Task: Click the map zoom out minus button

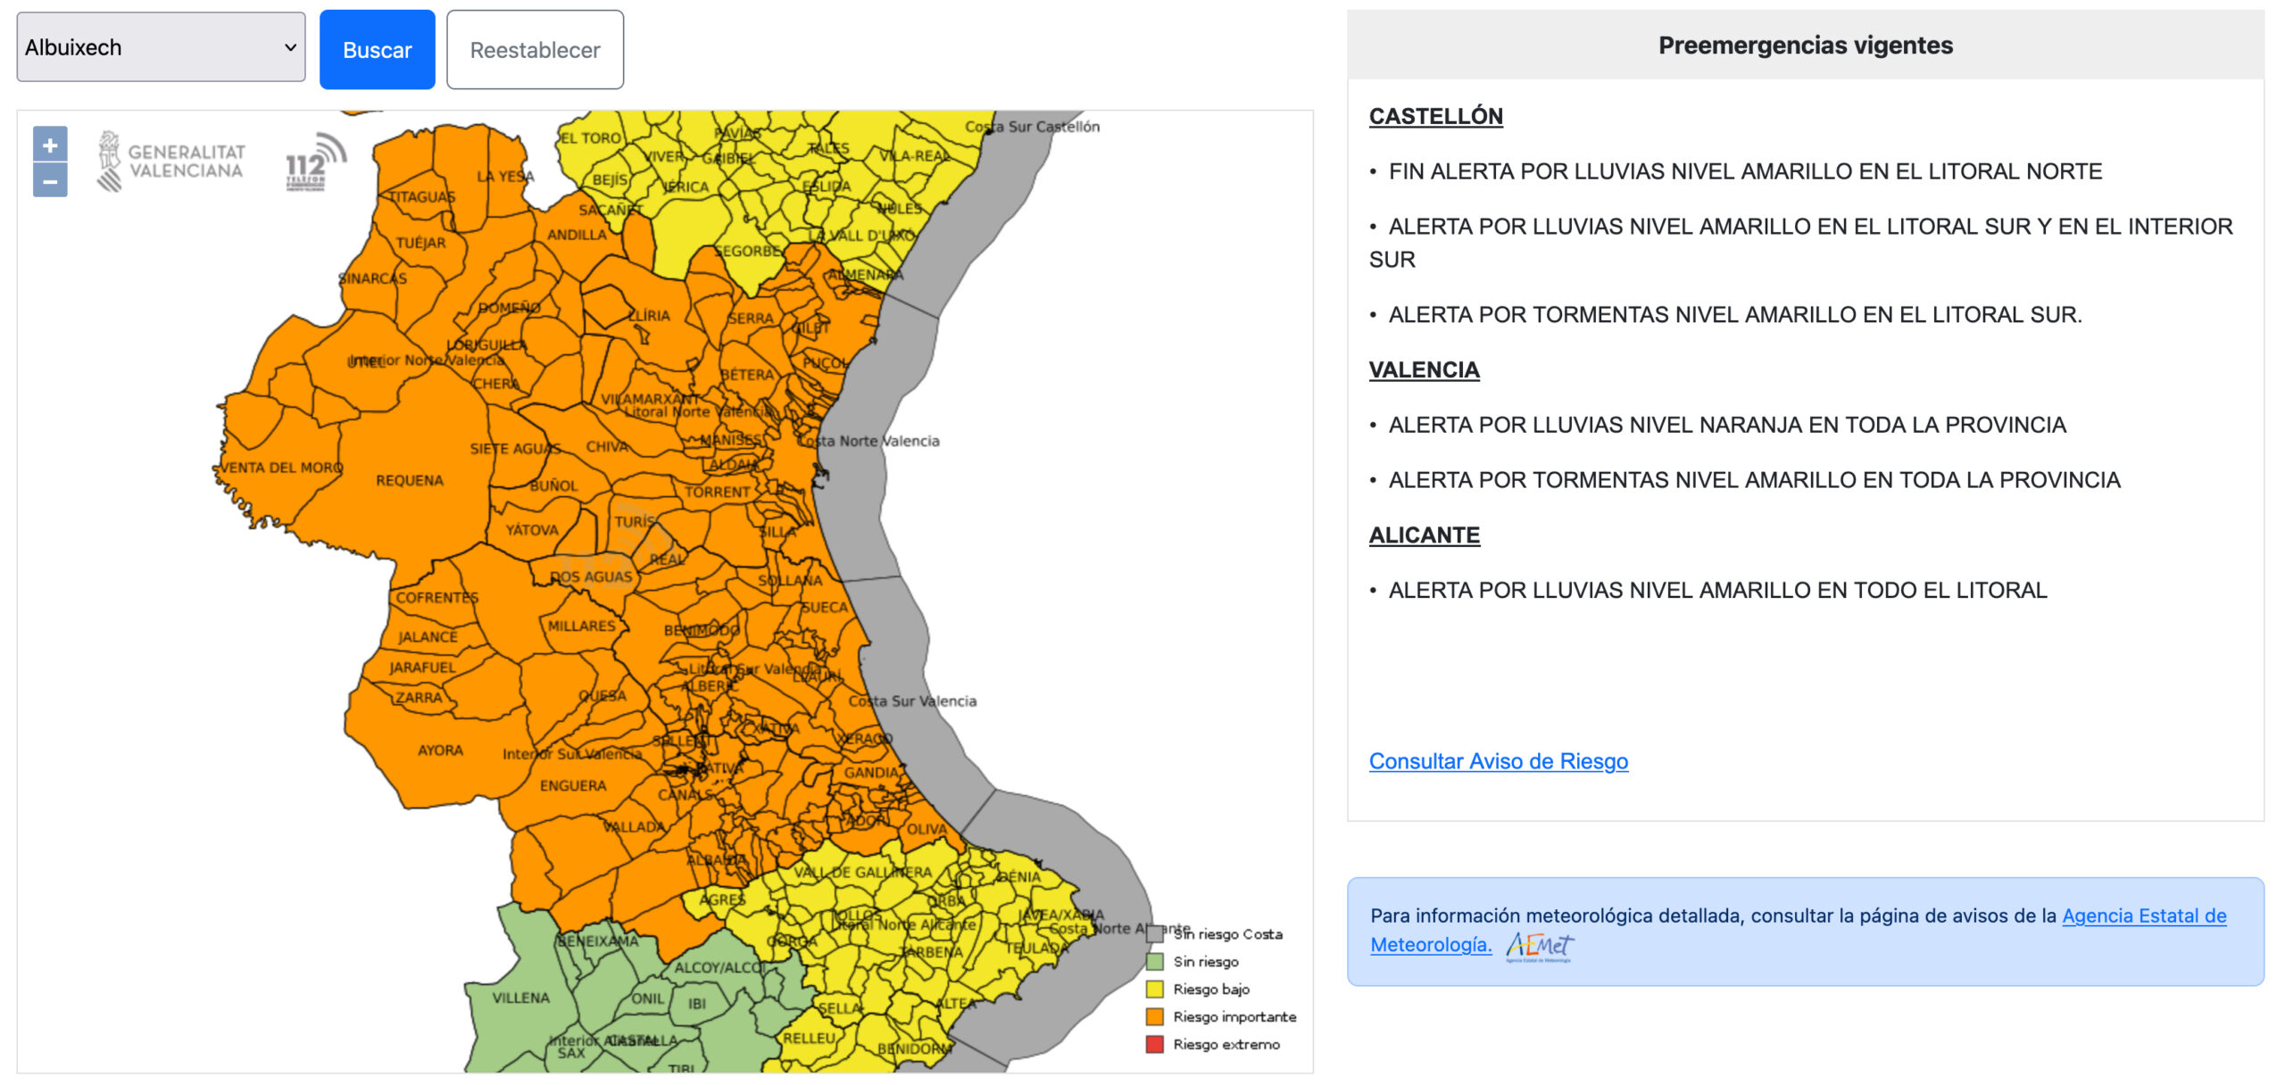Action: tap(50, 181)
